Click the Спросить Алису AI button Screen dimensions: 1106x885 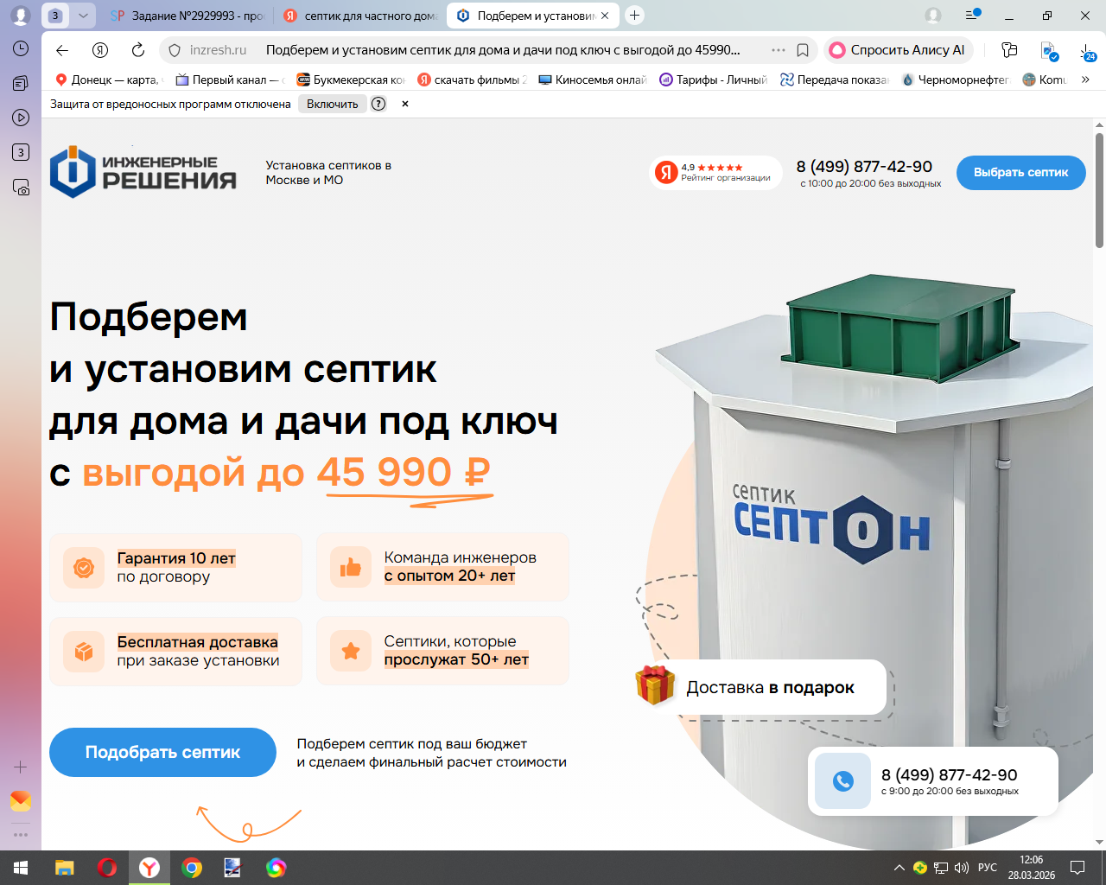click(898, 50)
